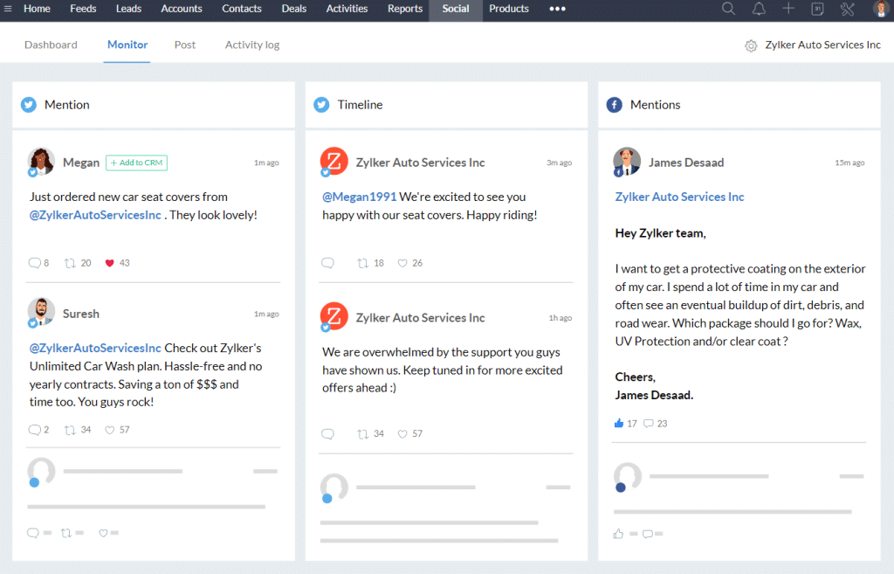Open the notifications bell icon
894x574 pixels.
pos(759,9)
